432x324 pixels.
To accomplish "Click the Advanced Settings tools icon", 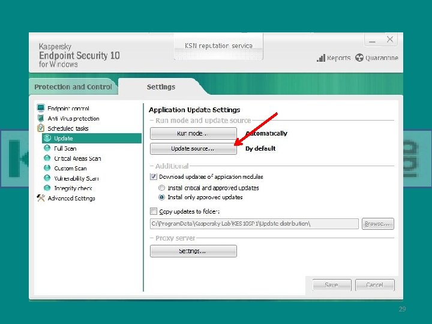I will pos(41,198).
